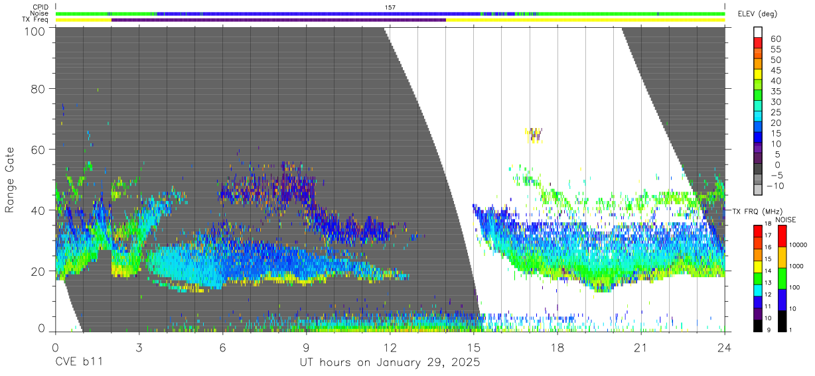Click the 'CPID' label
Viewport: 815px width, 376px height.
[x=40, y=7]
